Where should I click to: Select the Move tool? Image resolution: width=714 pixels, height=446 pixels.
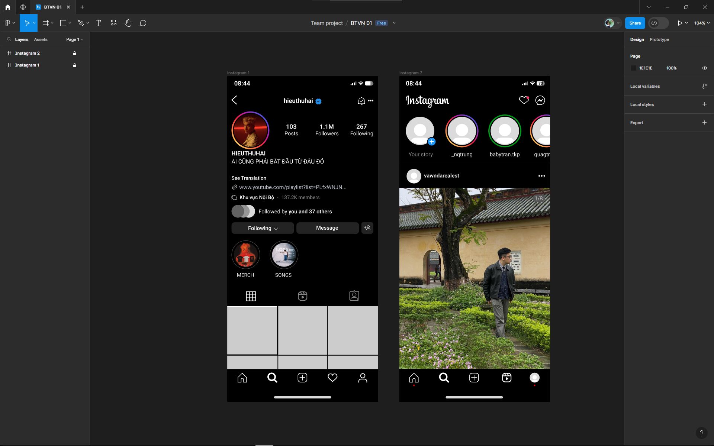27,23
